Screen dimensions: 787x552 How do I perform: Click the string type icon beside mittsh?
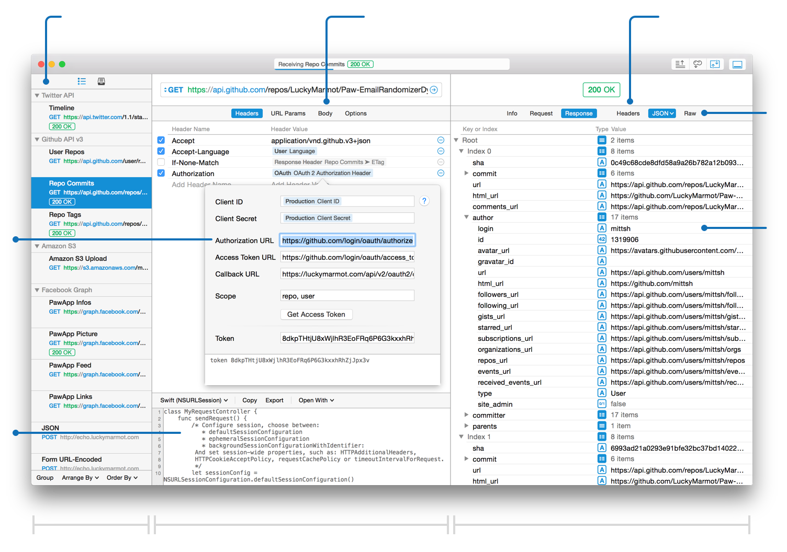pyautogui.click(x=602, y=228)
